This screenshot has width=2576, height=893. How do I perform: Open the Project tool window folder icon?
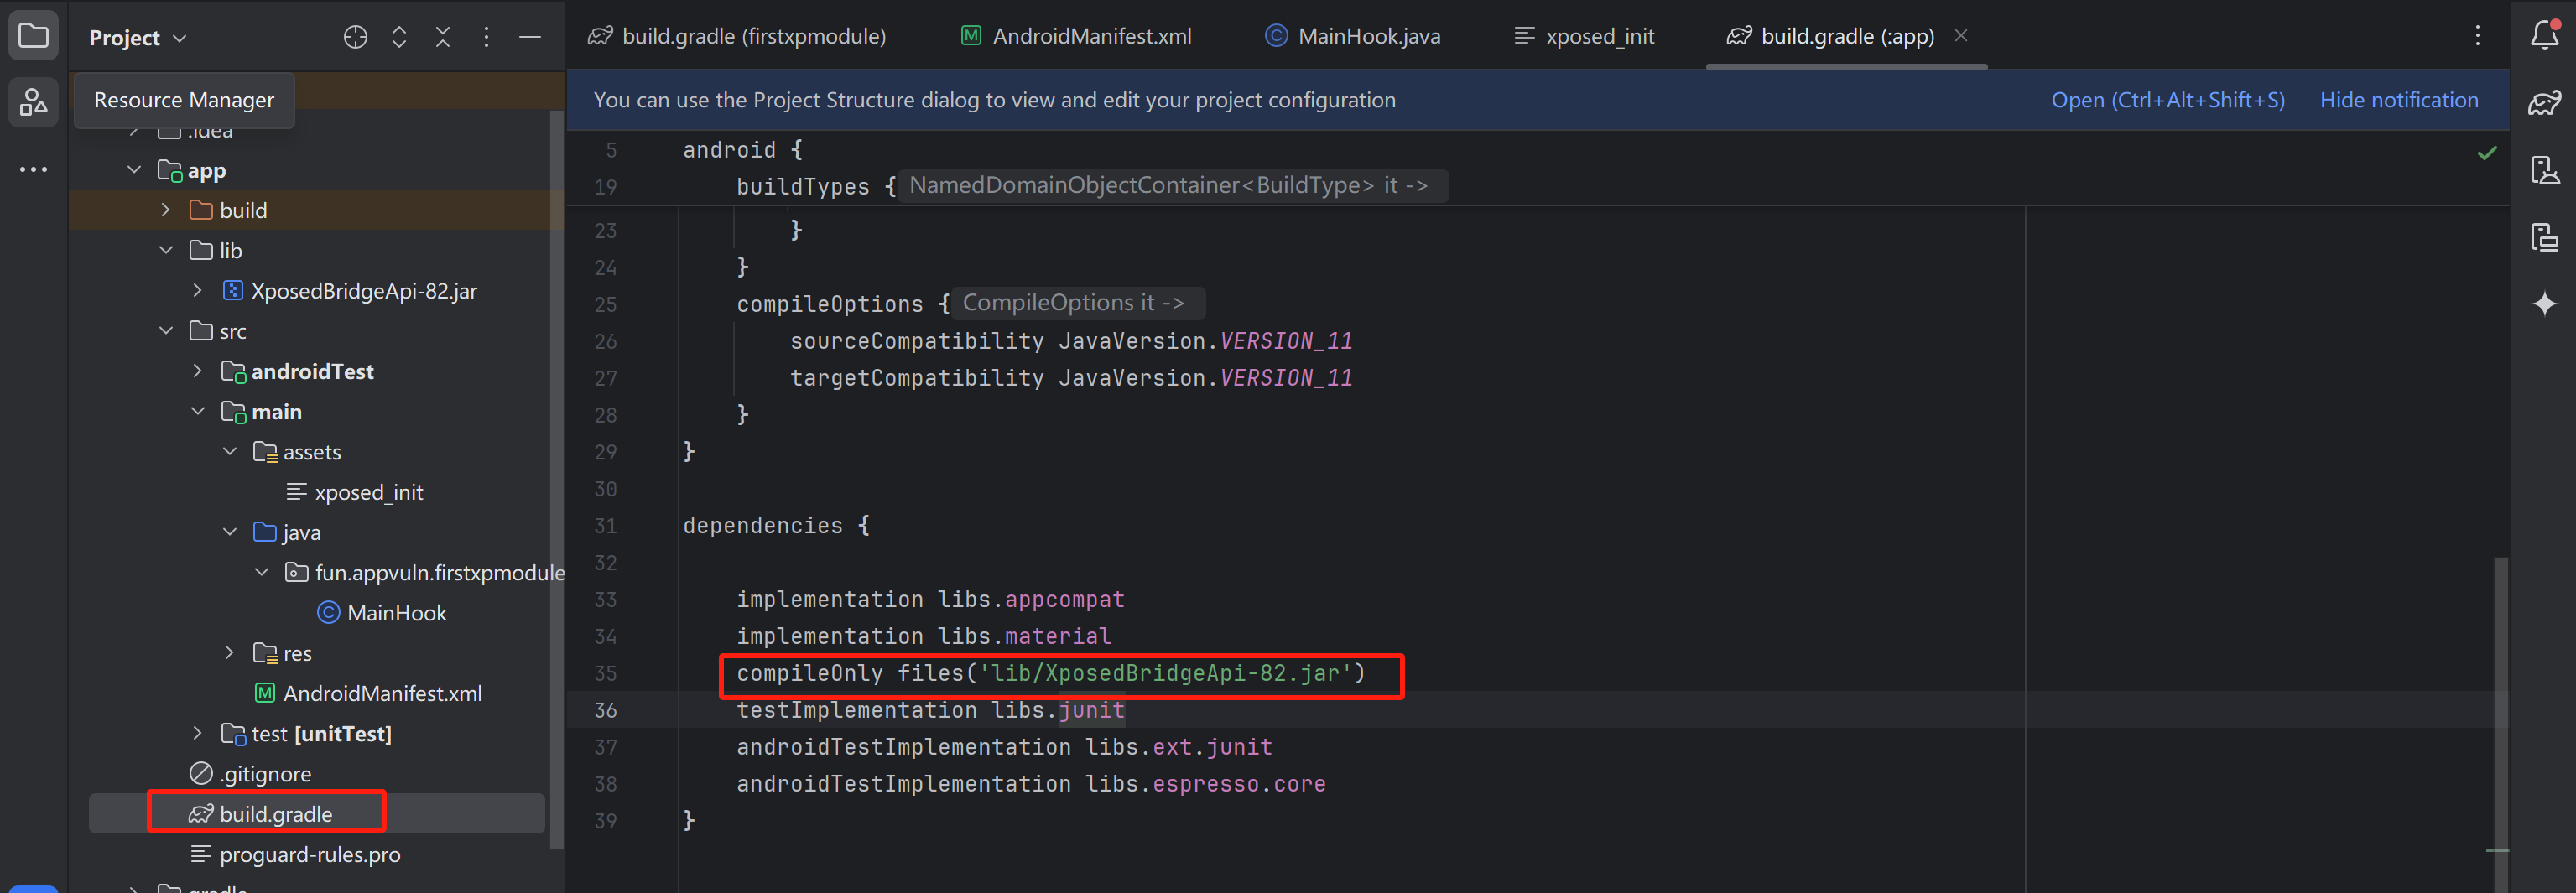click(33, 37)
